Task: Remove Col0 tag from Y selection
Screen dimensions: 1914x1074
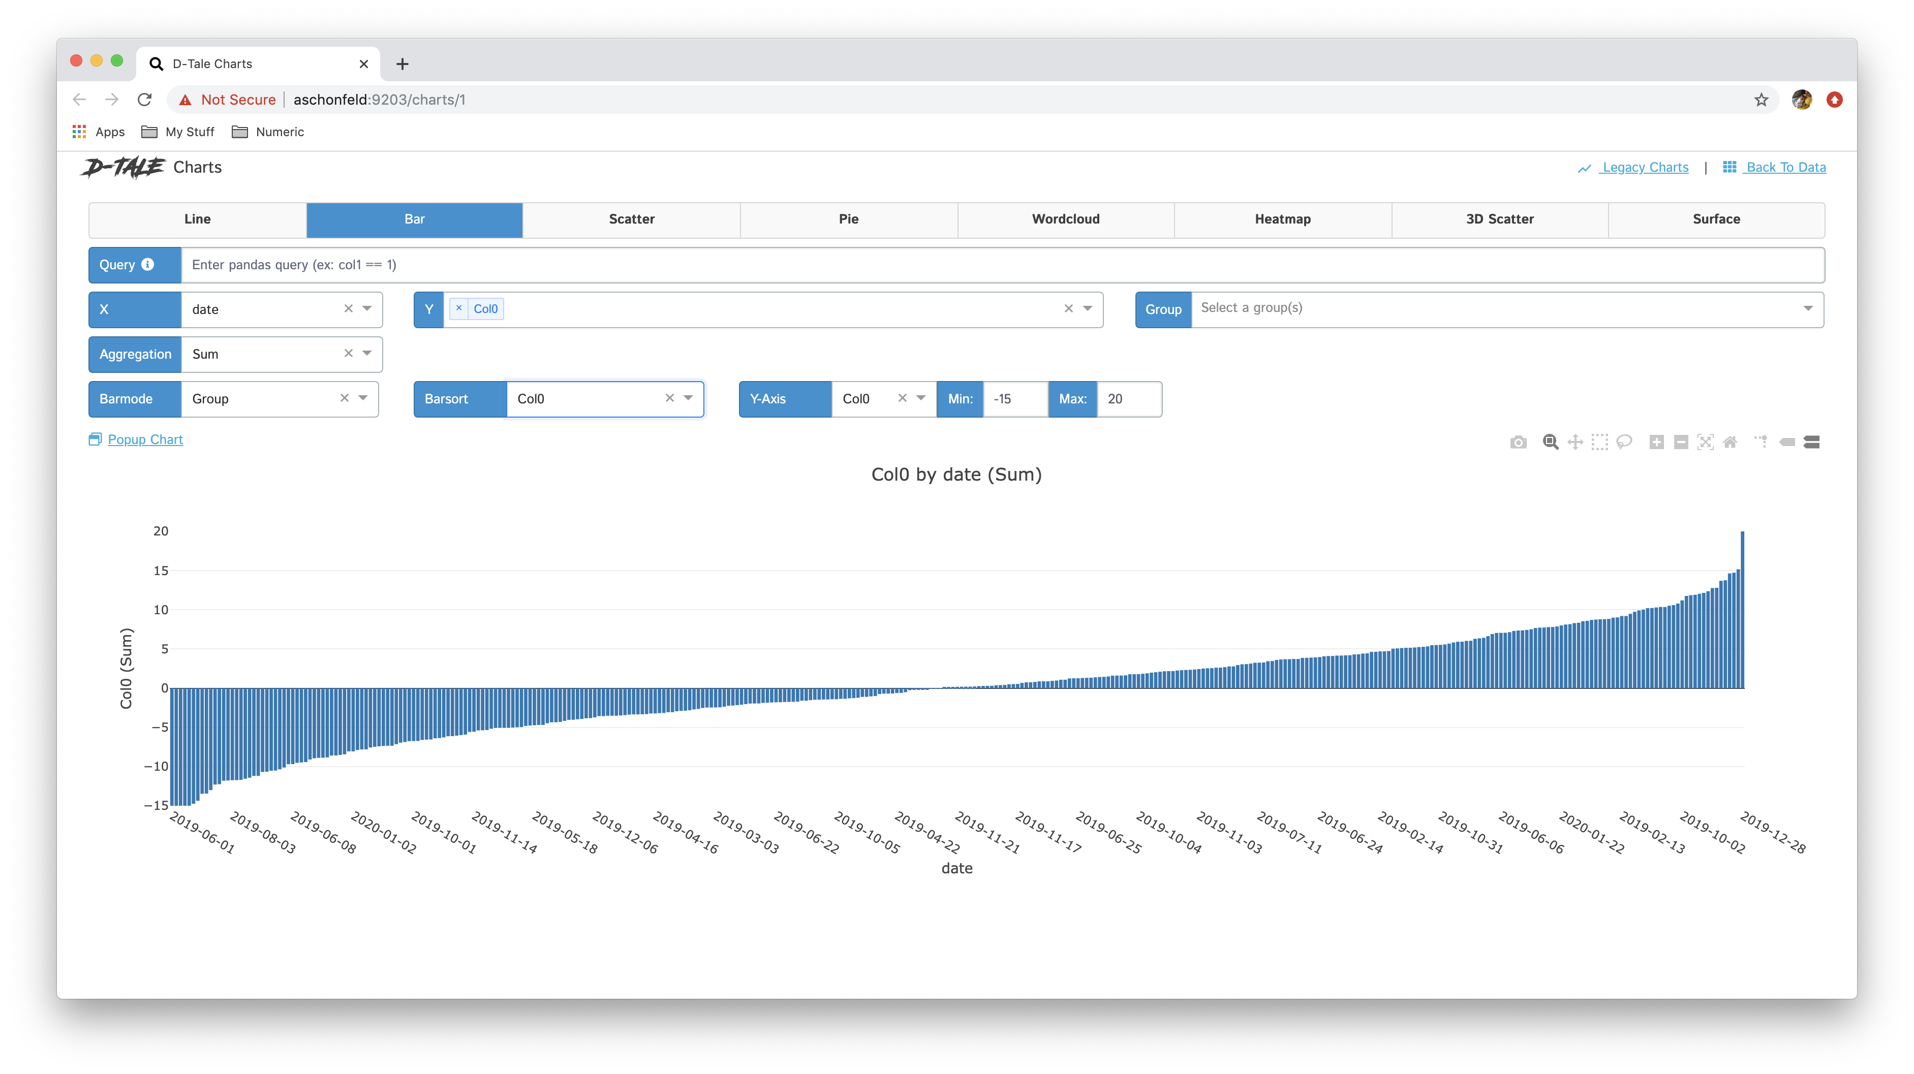Action: tap(459, 308)
